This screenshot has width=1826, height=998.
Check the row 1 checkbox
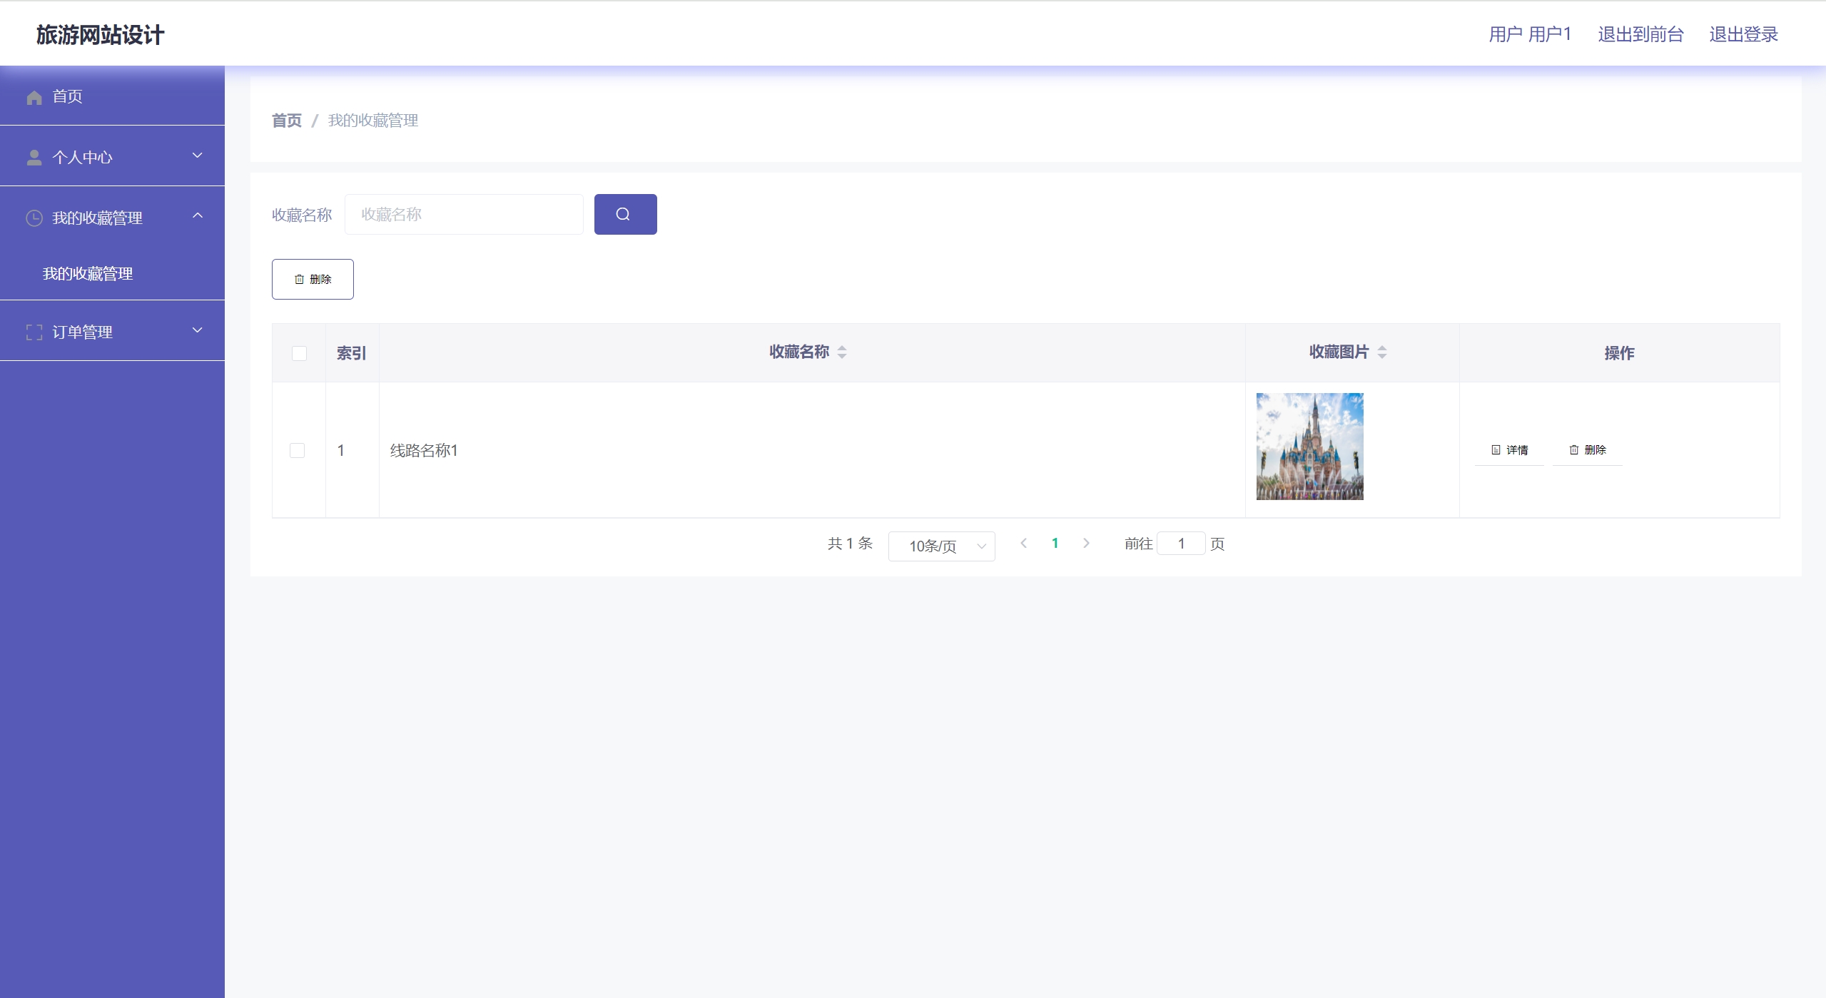[298, 450]
